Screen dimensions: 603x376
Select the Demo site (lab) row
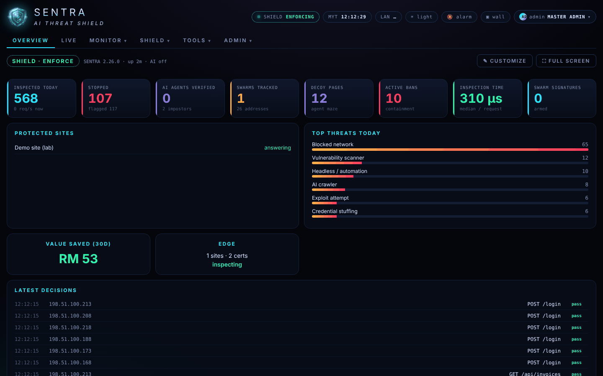coord(153,148)
